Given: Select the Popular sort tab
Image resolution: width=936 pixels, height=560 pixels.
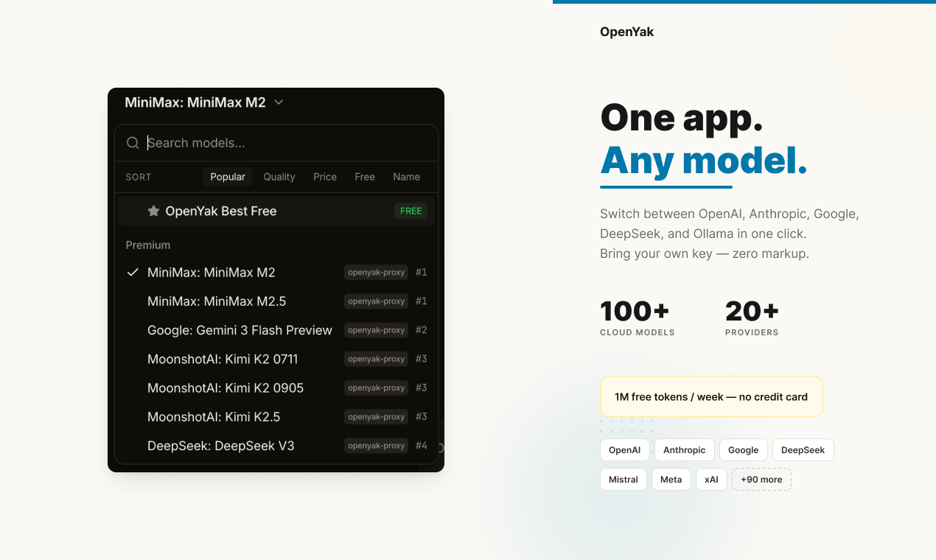Looking at the screenshot, I should click(228, 177).
